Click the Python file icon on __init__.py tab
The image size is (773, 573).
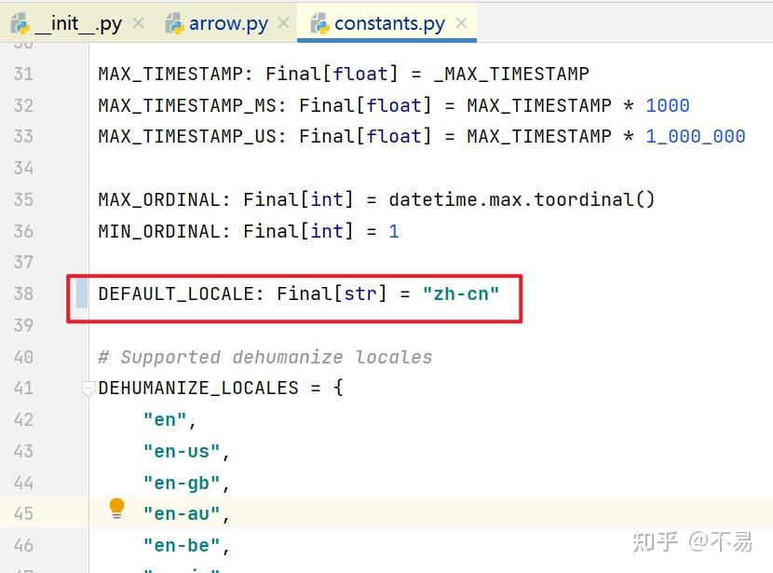20,23
